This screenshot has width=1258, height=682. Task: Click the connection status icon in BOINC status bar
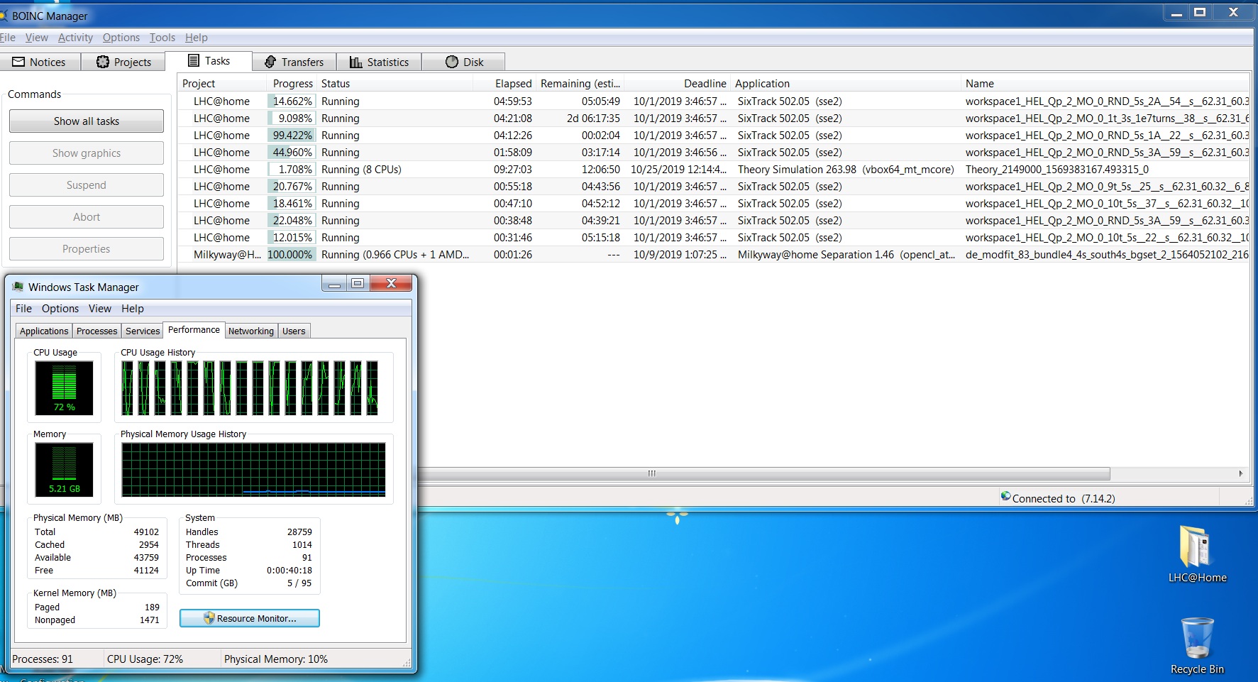[x=1005, y=497]
